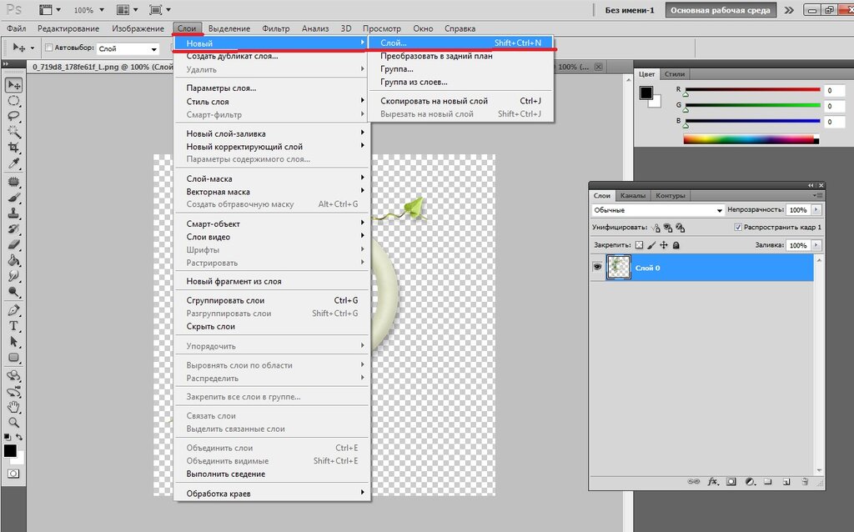854x532 pixels.
Task: Create a new layer with the panel icon
Action: coord(786,481)
